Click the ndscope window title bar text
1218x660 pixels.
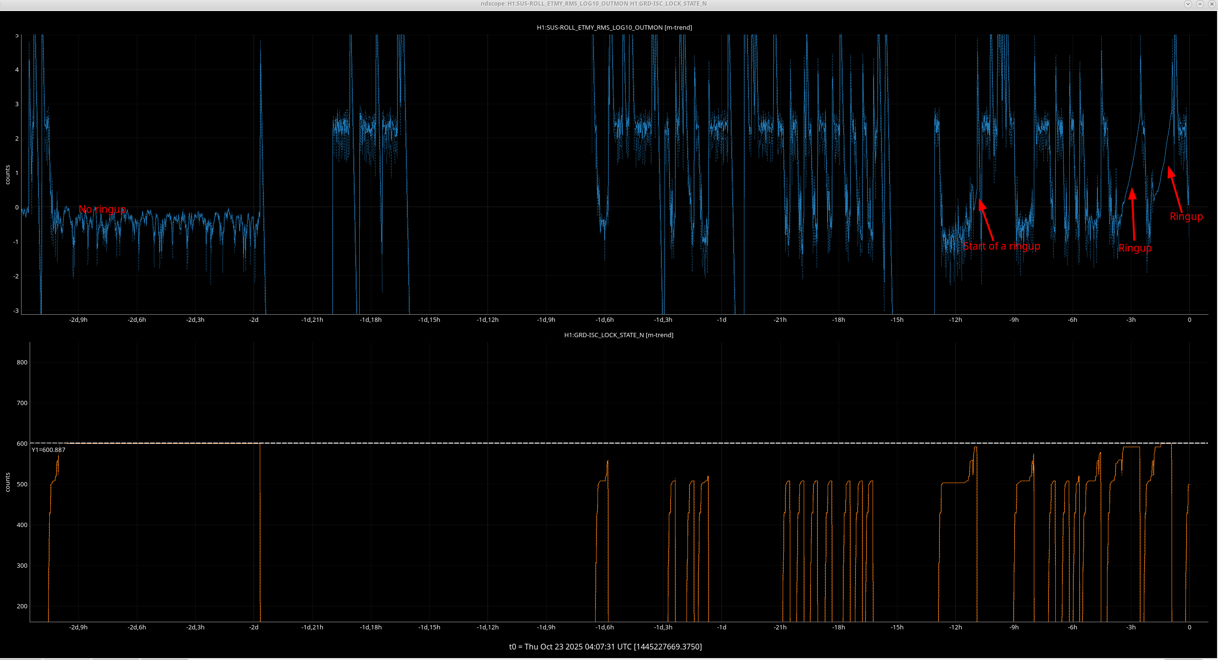coord(593,4)
